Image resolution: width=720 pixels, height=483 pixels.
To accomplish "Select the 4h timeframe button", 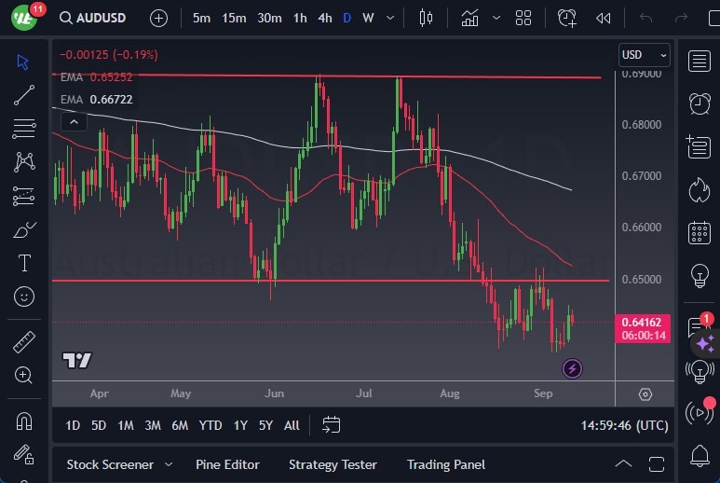I will pyautogui.click(x=324, y=18).
